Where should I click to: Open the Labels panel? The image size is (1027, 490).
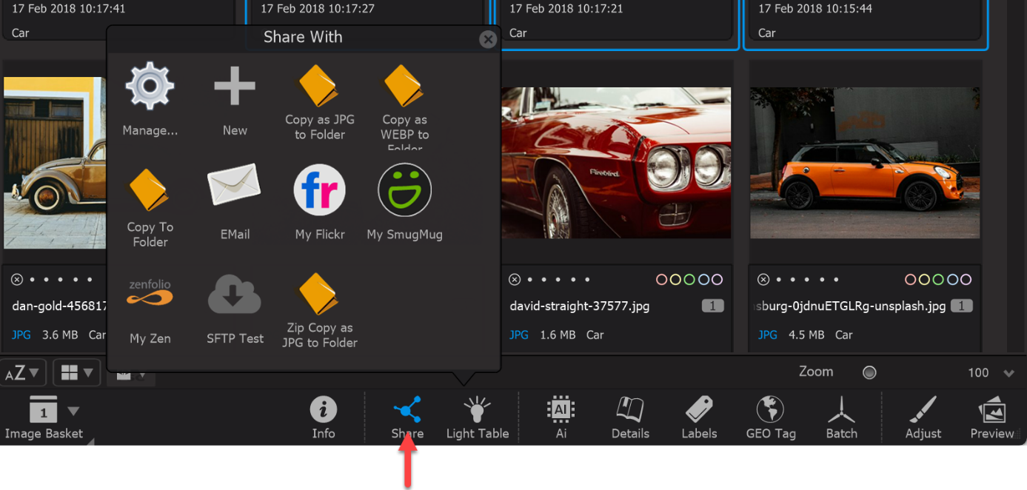point(699,418)
